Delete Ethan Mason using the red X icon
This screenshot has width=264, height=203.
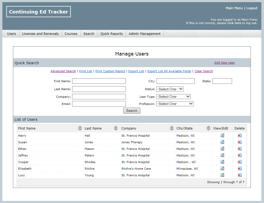239,149
